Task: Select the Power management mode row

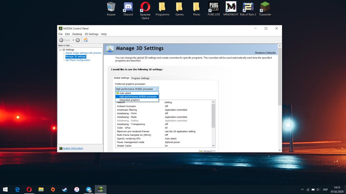Action: coord(163,142)
